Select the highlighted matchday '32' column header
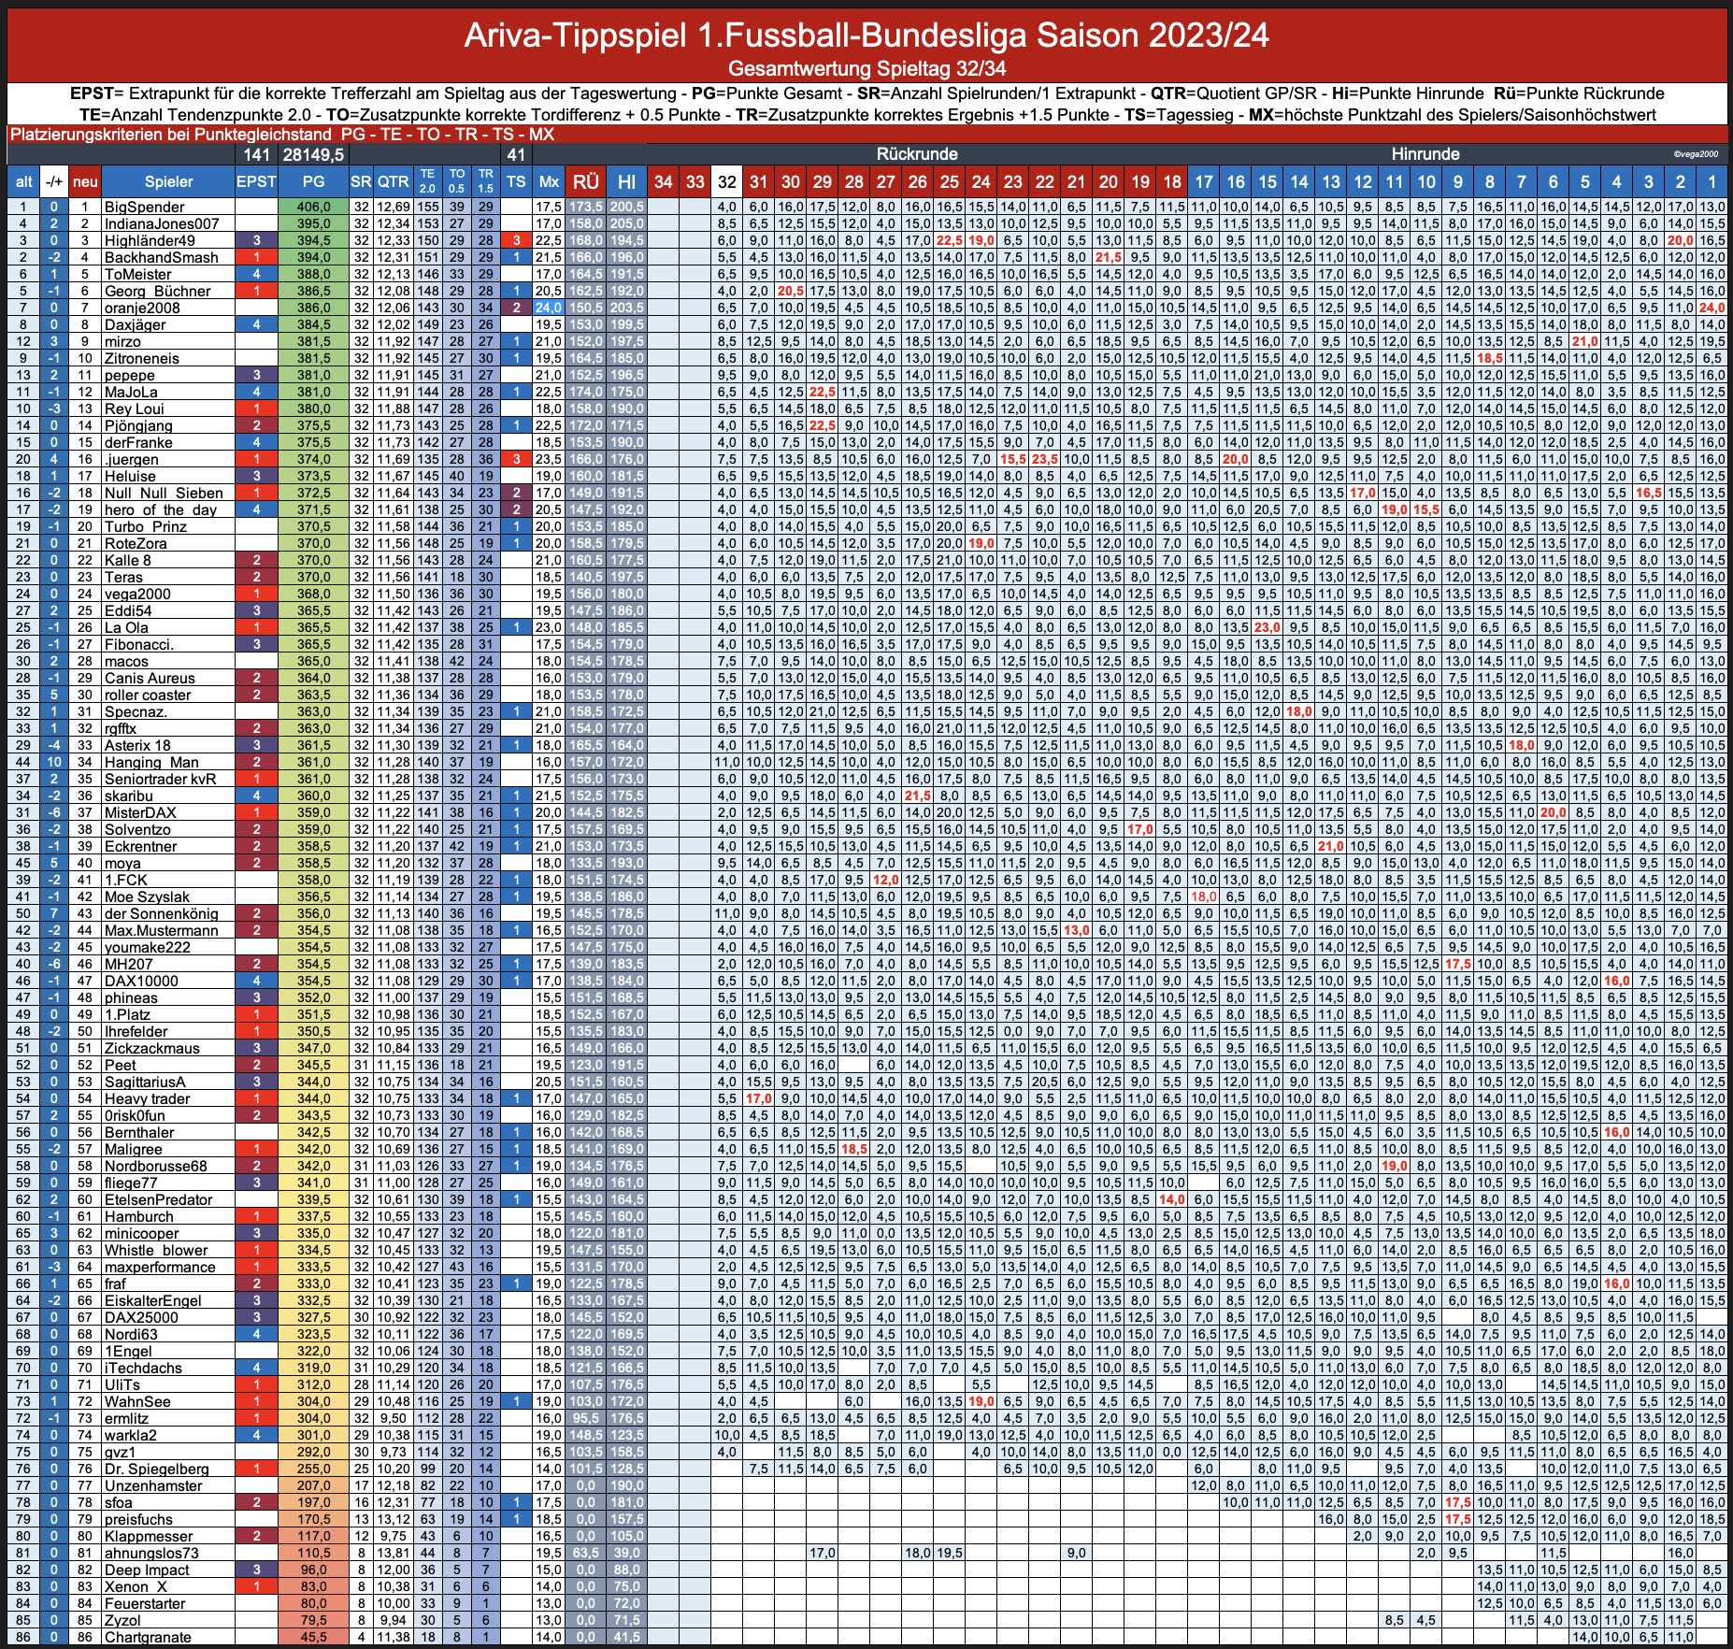Viewport: 1733px width, 1649px height. point(727,181)
